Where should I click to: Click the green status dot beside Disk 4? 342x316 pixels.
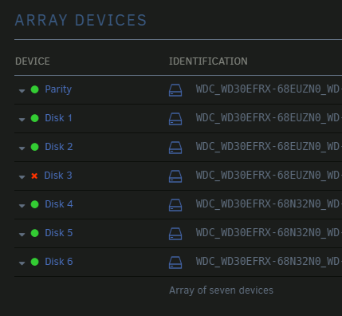point(35,204)
